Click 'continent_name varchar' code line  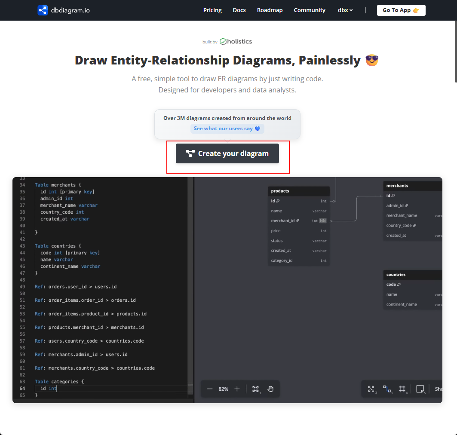pos(70,267)
